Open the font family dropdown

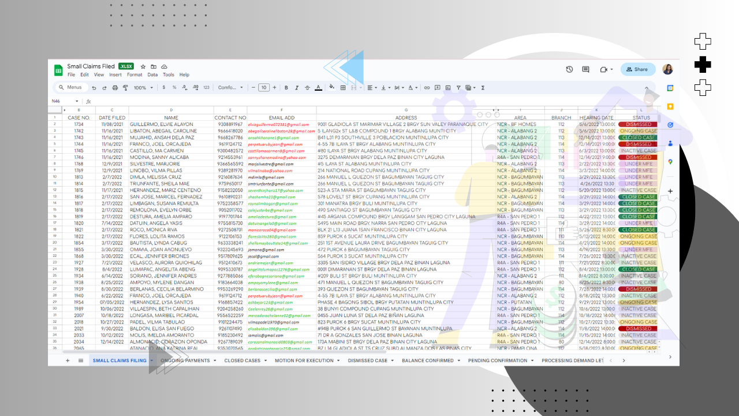click(x=231, y=88)
